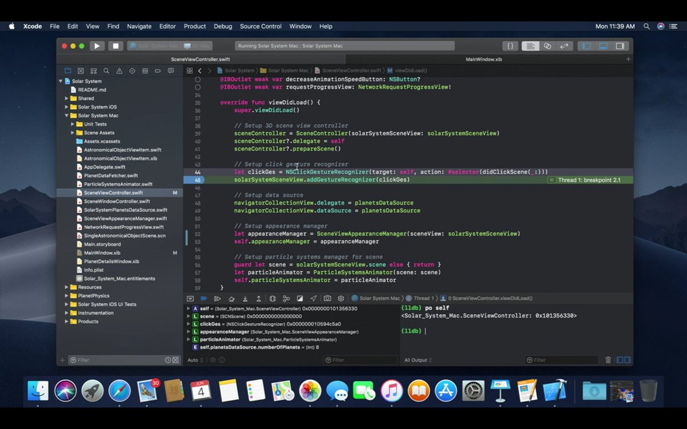Go back using the jump bar left chevron
The width and height of the screenshot is (687, 429).
(199, 71)
